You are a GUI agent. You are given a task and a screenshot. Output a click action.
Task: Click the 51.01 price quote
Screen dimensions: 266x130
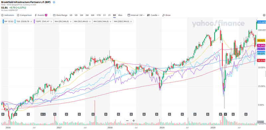tap(4, 8)
